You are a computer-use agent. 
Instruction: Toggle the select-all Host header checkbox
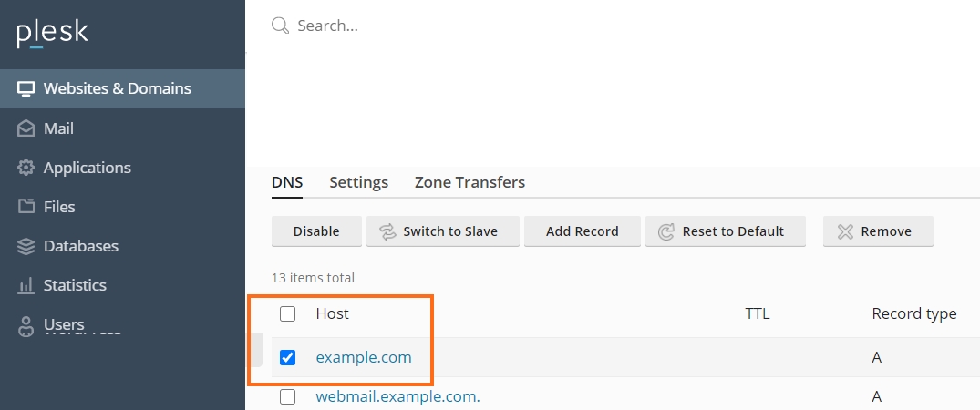[288, 314]
